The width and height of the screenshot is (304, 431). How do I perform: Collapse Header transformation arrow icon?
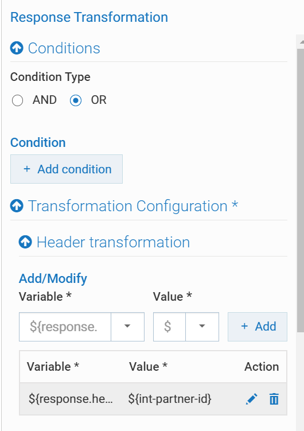(x=25, y=242)
